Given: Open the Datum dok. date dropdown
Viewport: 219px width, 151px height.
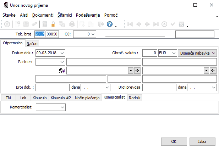Looking at the screenshot, I should [62, 53].
